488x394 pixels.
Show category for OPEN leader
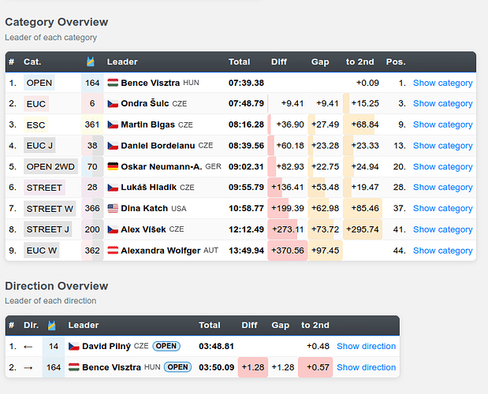click(x=442, y=83)
